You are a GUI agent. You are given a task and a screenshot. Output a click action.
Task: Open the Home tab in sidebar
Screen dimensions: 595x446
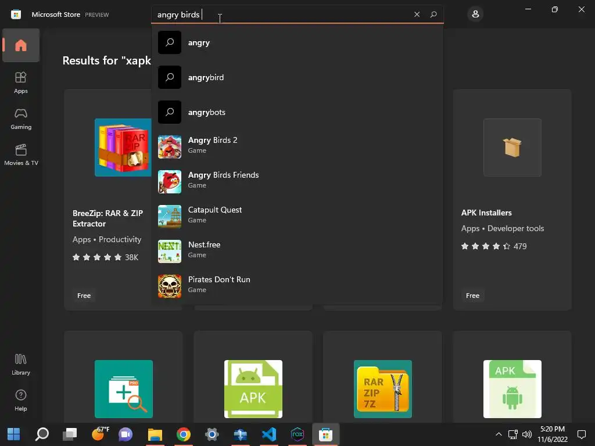click(x=21, y=45)
